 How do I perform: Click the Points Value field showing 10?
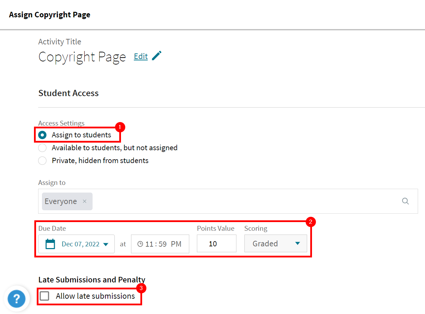[216, 243]
